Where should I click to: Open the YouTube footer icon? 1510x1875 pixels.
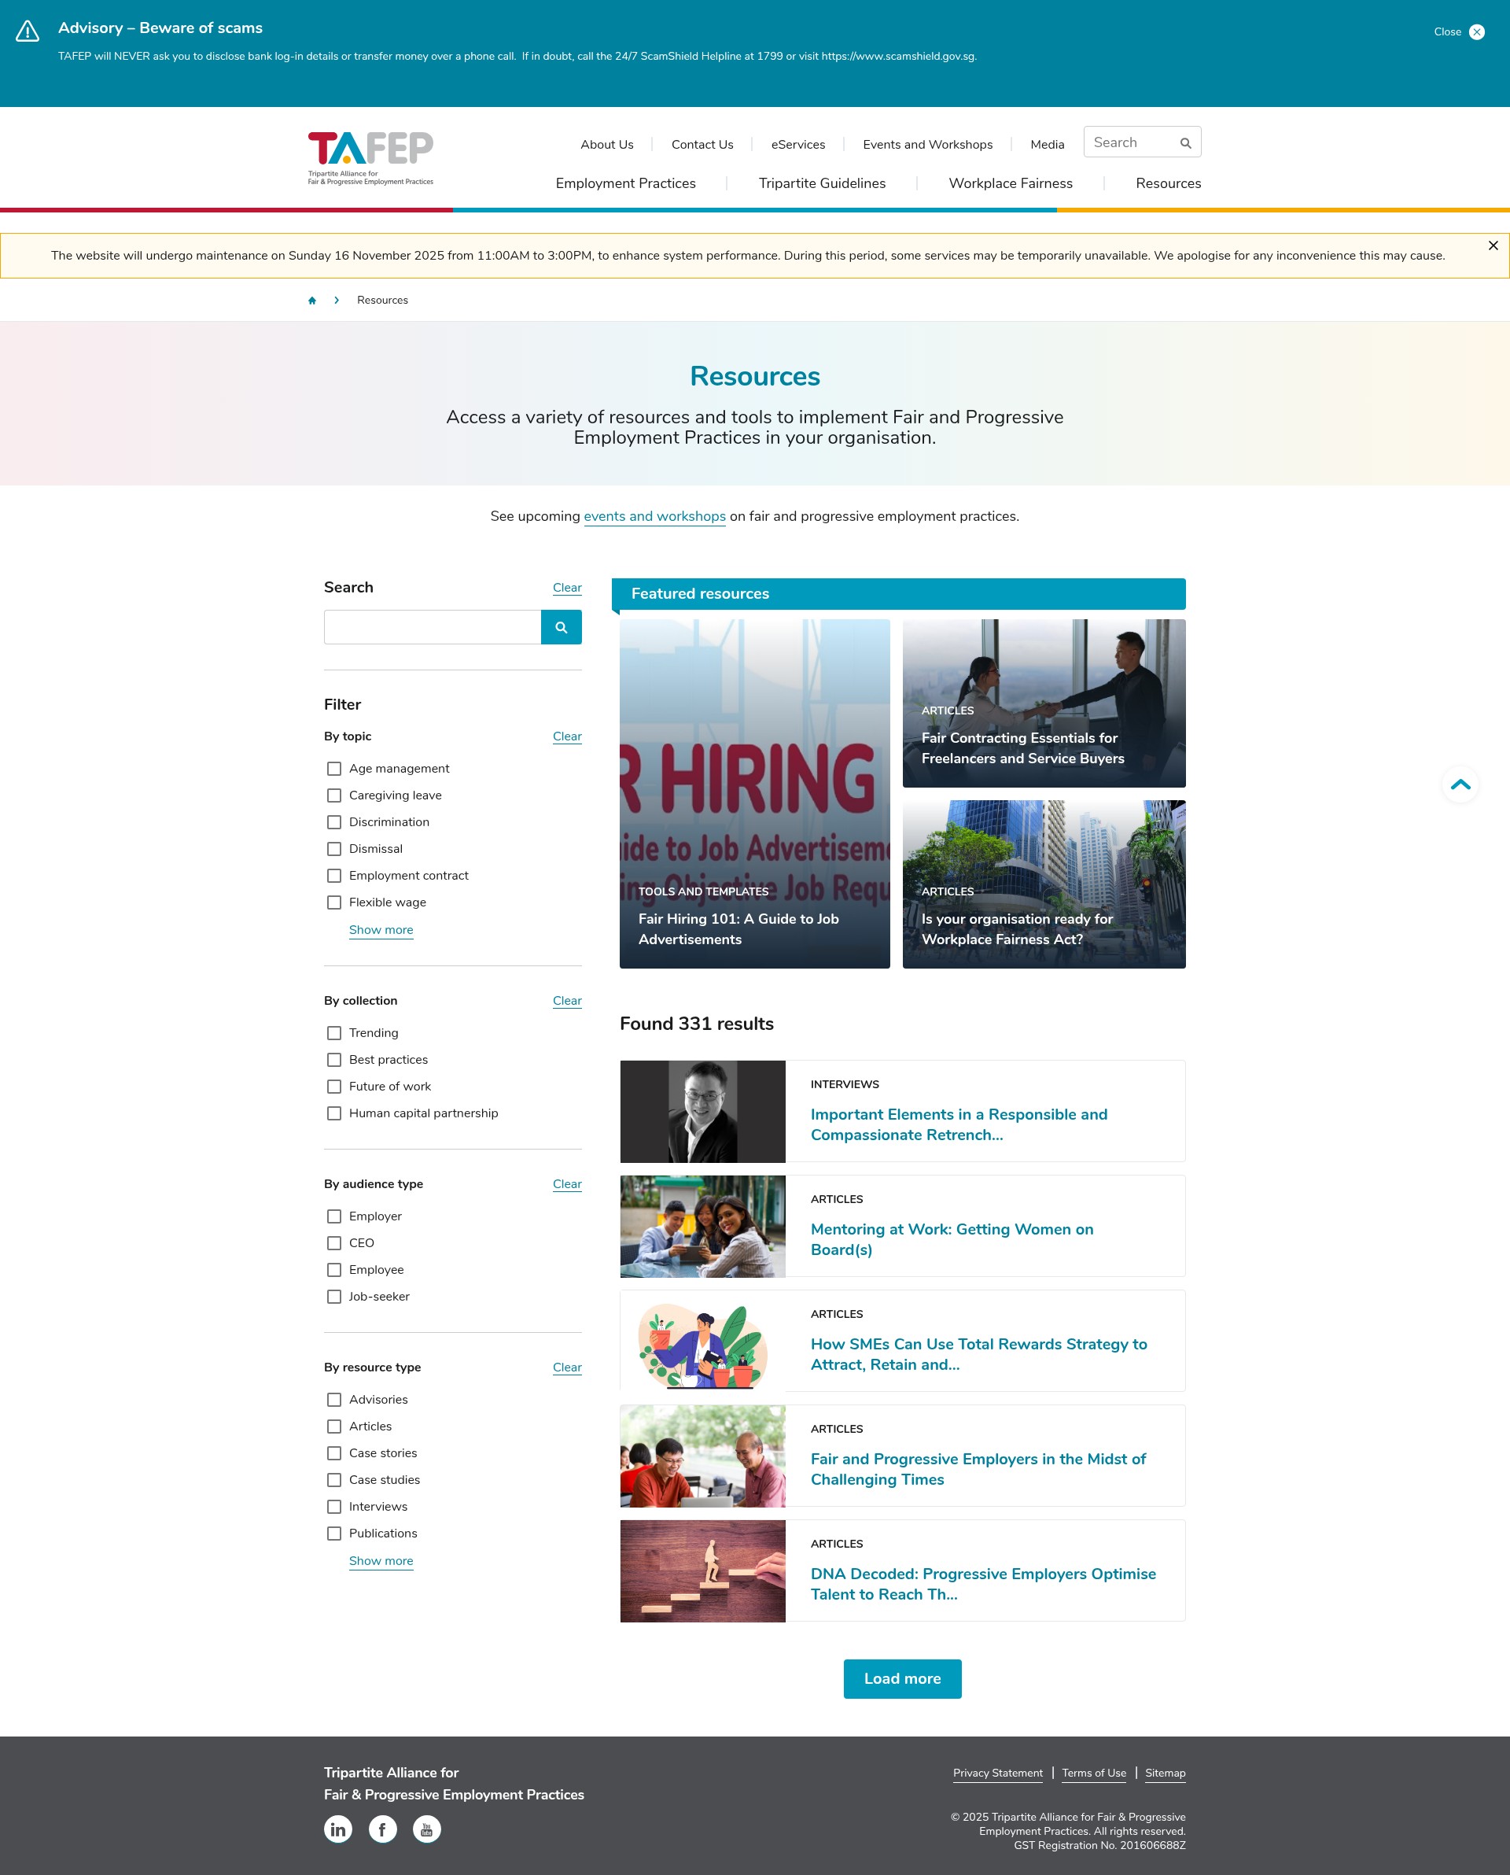(426, 1829)
